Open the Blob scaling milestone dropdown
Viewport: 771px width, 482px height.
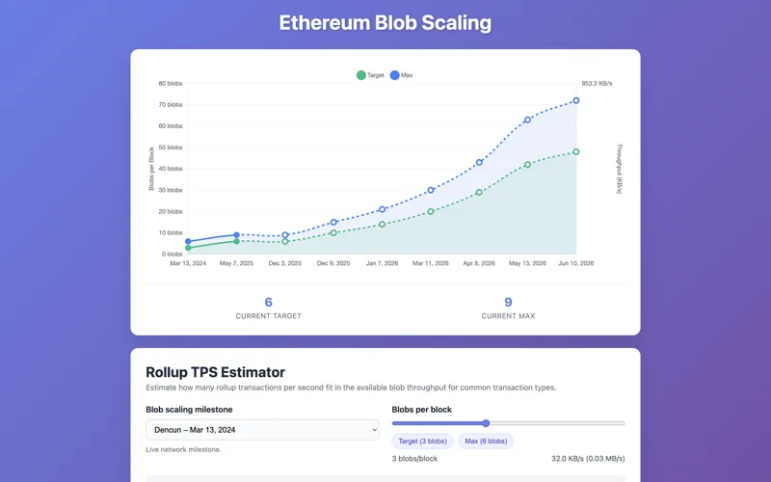coord(262,430)
